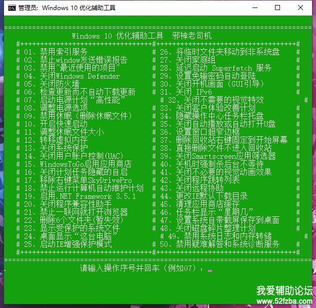This screenshot has width=316, height=308.
Task: Select line 22、删除6个文件夹(暂失效)
Action: [x=73, y=220]
